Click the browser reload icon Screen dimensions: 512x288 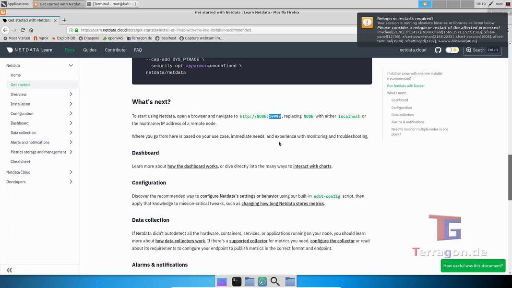[23, 30]
